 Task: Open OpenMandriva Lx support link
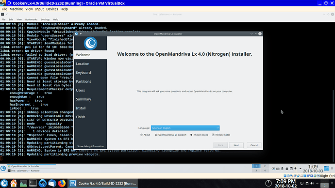click(x=170, y=135)
